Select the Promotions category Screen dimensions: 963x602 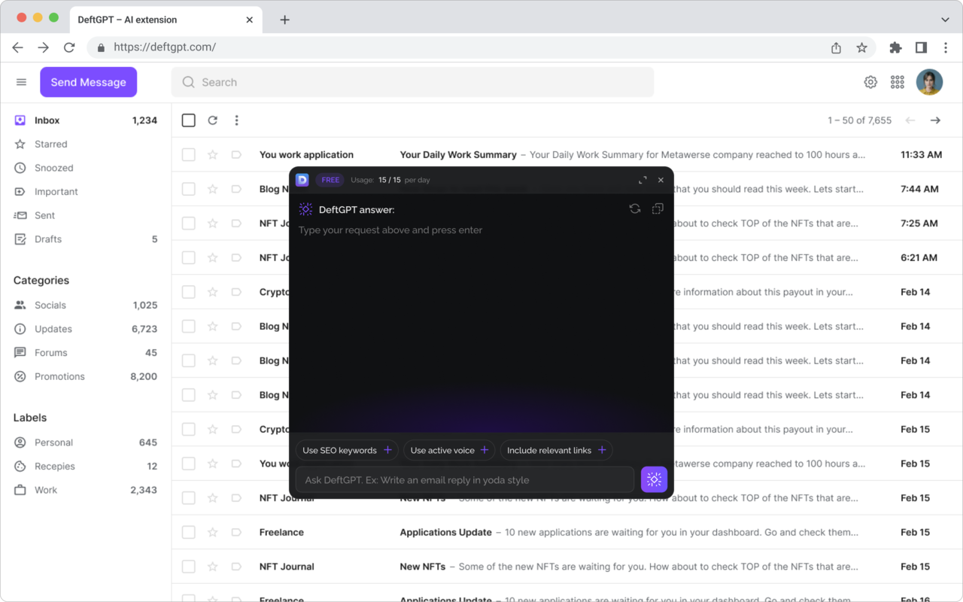86,376
